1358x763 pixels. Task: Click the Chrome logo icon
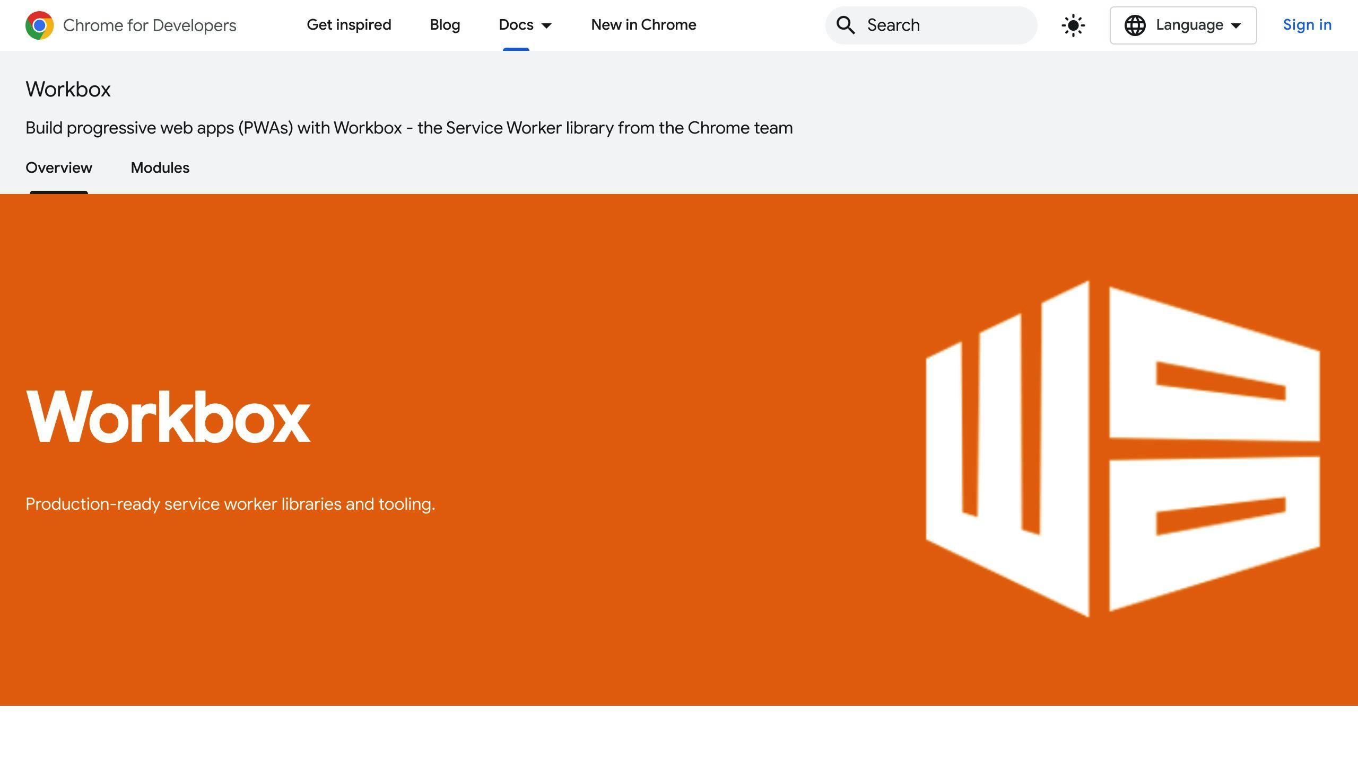pos(39,25)
